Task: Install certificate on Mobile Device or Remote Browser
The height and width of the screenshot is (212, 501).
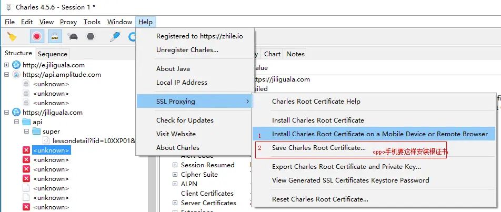Action: click(374, 134)
